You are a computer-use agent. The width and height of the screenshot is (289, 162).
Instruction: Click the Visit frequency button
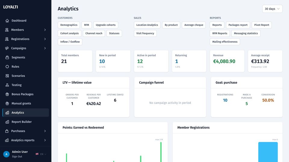pyautogui.click(x=145, y=33)
